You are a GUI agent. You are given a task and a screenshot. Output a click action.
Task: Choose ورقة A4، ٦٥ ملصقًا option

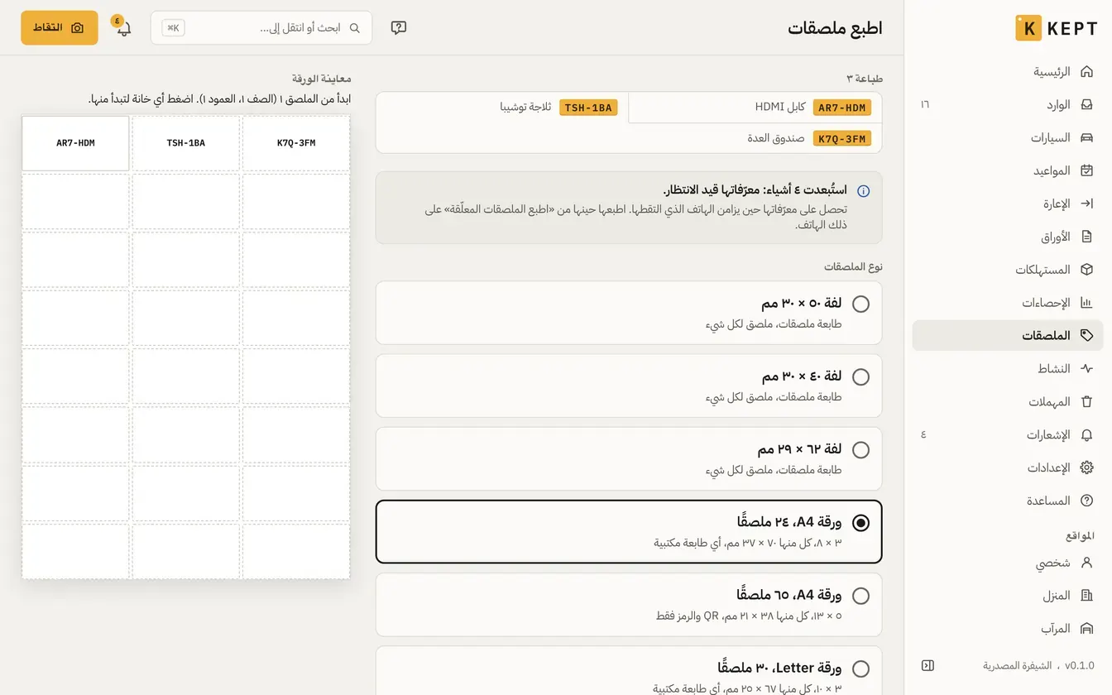pos(629,605)
